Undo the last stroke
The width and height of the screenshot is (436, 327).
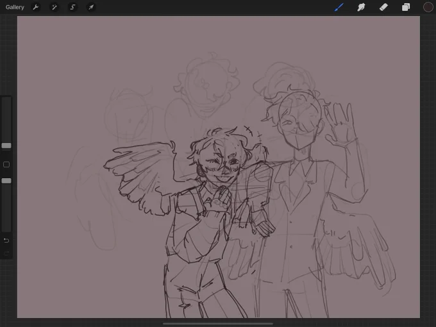6,240
